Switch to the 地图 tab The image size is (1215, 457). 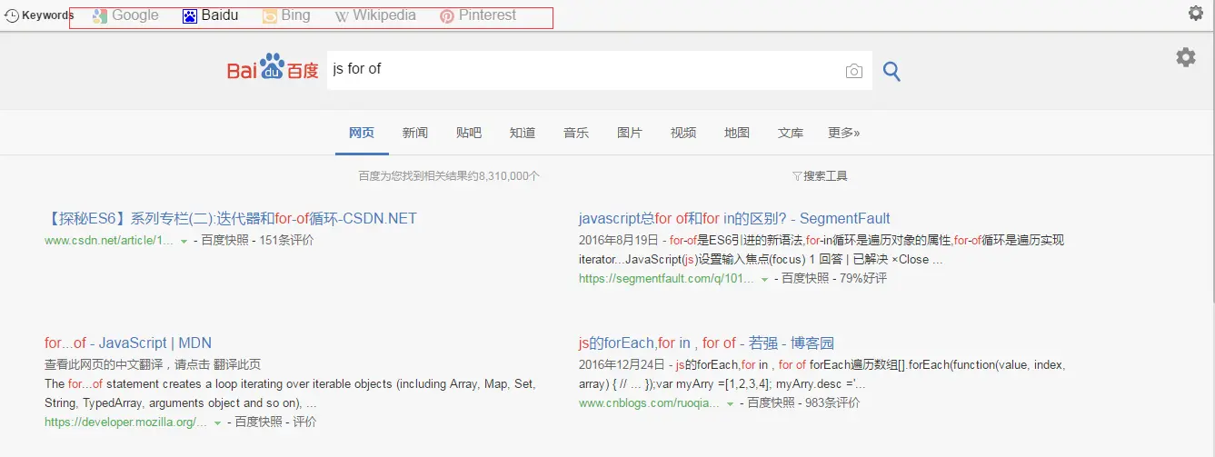[737, 133]
